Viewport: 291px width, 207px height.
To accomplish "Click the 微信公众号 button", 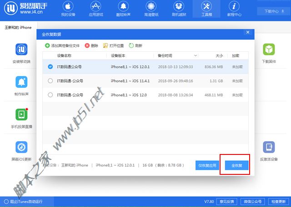I will [x=253, y=202].
